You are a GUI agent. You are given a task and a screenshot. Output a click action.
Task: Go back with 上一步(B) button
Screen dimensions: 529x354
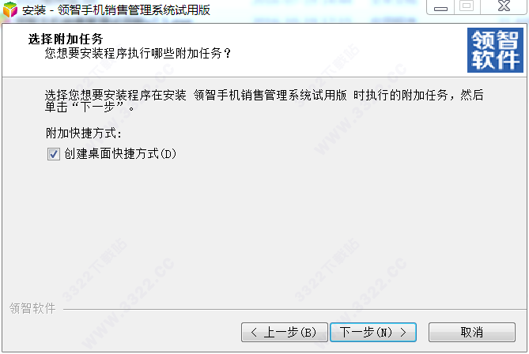pos(285,333)
